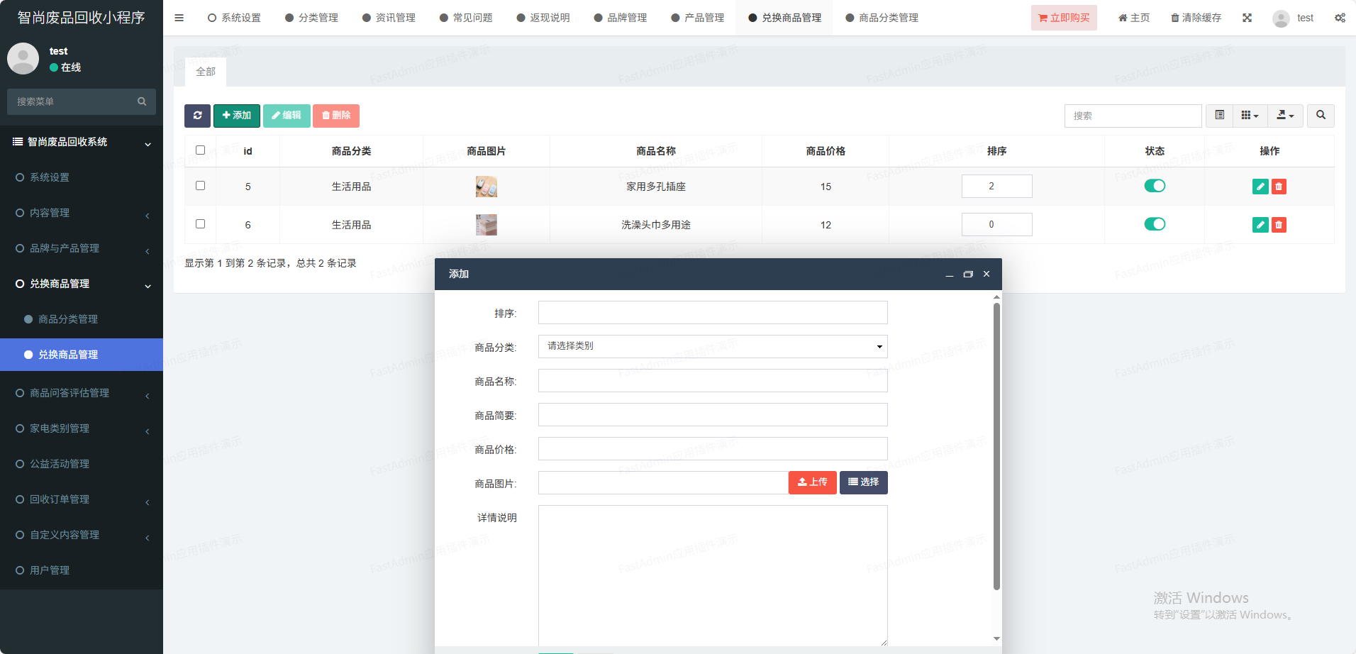Image resolution: width=1356 pixels, height=654 pixels.
Task: Toggle the status switch for 家用多孔插座
Action: coord(1155,186)
